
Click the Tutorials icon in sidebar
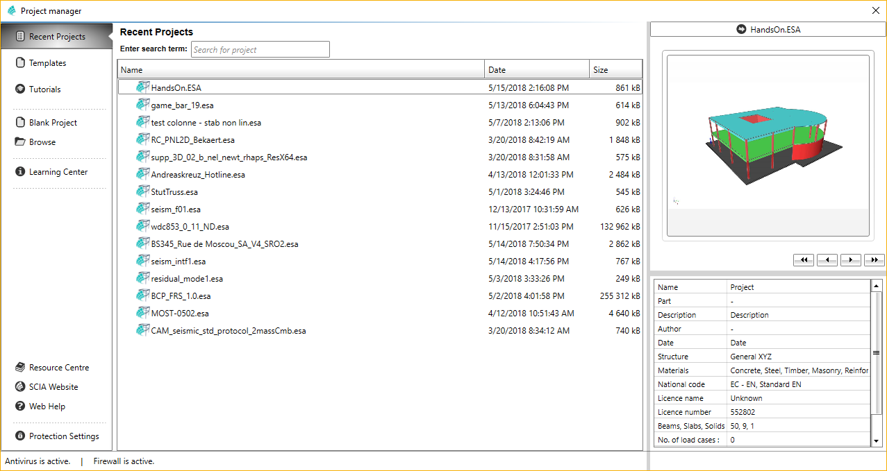(20, 89)
